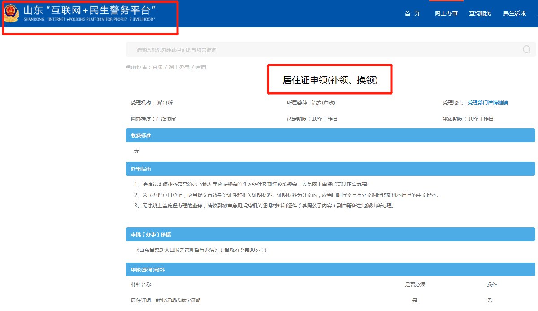Open the 民生诉求 navigation item
538x311 pixels.
[x=515, y=13]
